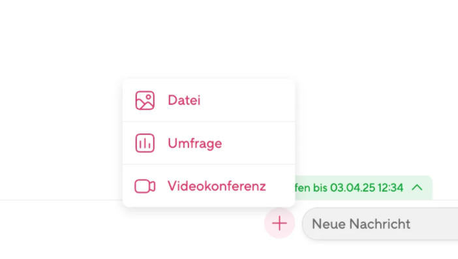The height and width of the screenshot is (259, 458).
Task: Click the Umfrage text label
Action: 195,144
